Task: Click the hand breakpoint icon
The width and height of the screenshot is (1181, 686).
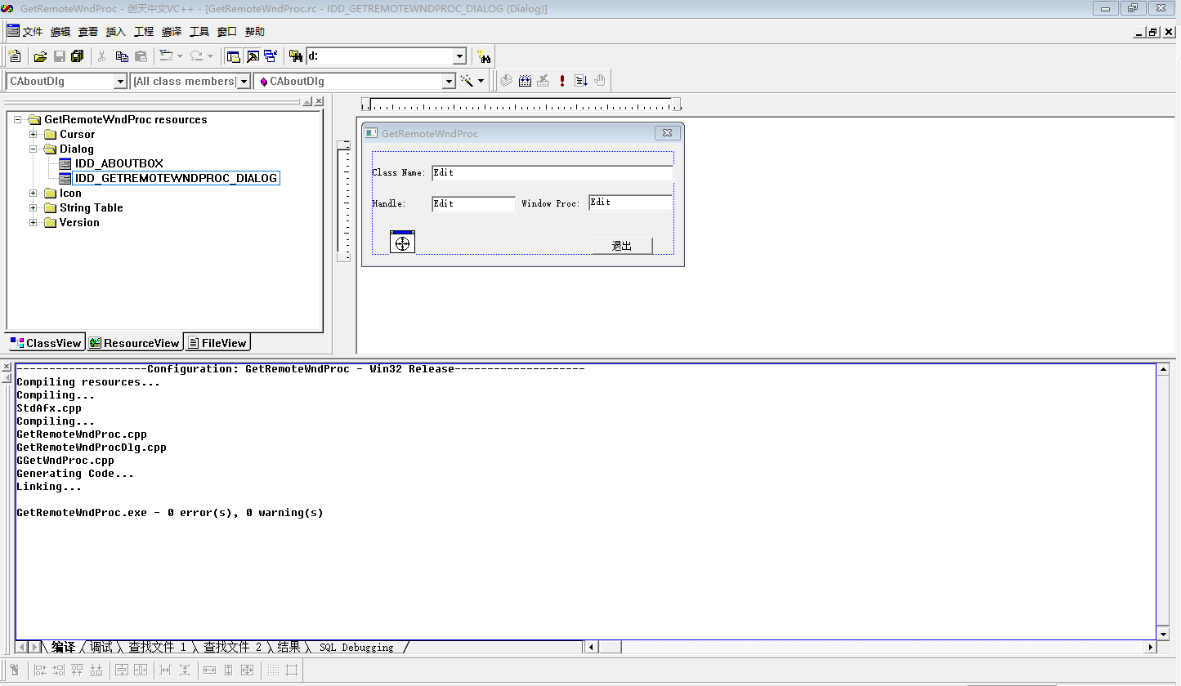Action: pos(600,81)
